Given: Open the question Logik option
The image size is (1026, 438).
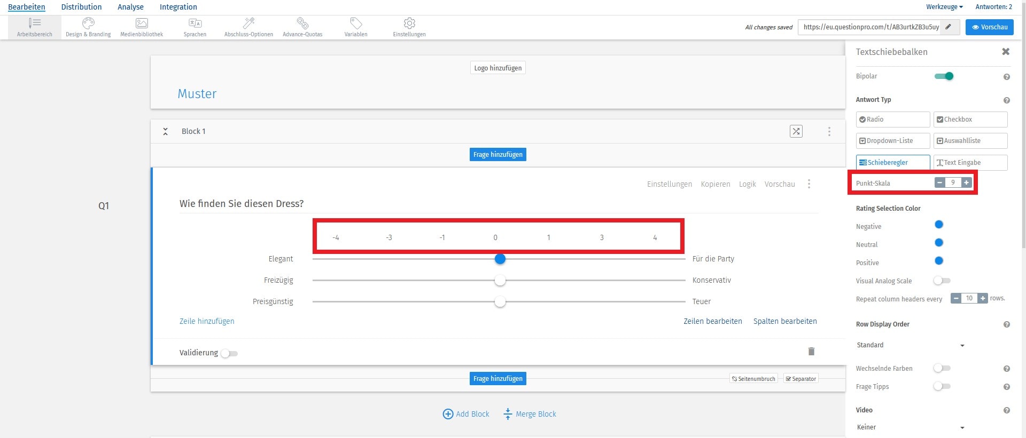Looking at the screenshot, I should [748, 184].
